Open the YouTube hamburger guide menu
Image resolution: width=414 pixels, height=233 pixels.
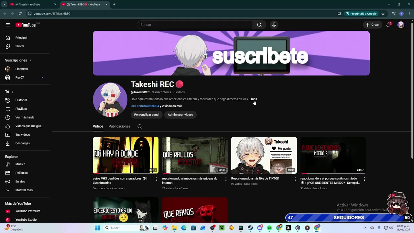(x=8, y=25)
